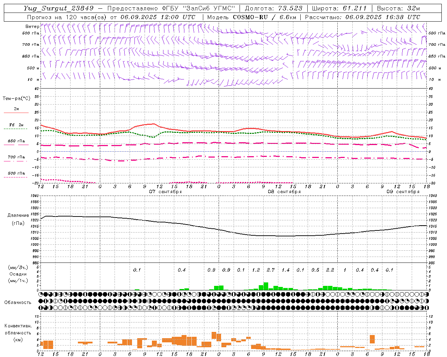This screenshot has height=357, width=447.
Task: Click the tallest green precipitation bar
Action: click(x=266, y=286)
